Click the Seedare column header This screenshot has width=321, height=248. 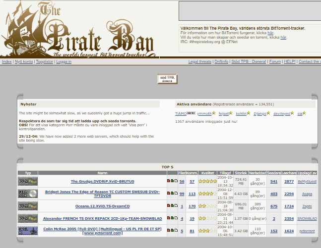pos(274,173)
